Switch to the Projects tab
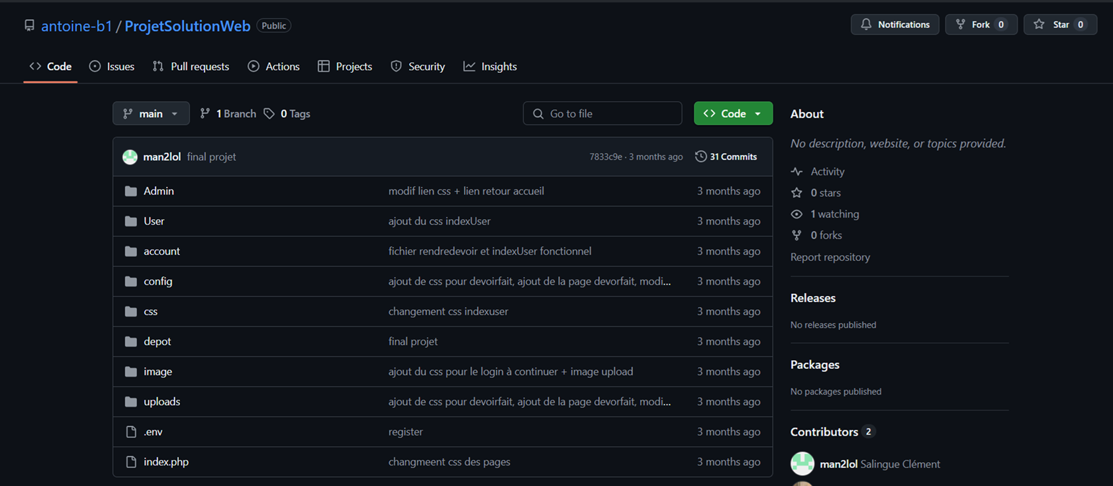 (345, 66)
